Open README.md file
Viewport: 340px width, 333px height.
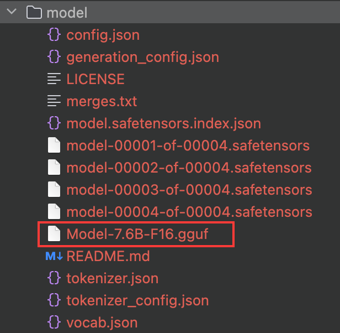pos(108,256)
